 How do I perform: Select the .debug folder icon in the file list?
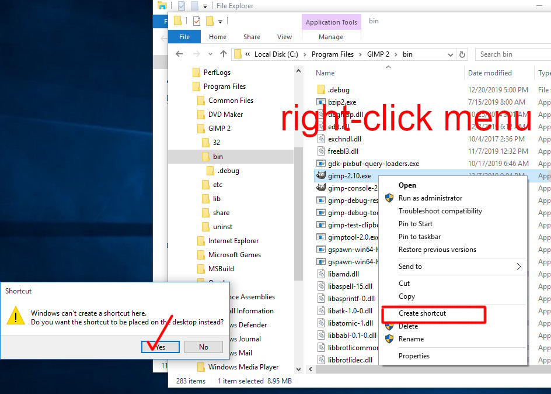[321, 89]
